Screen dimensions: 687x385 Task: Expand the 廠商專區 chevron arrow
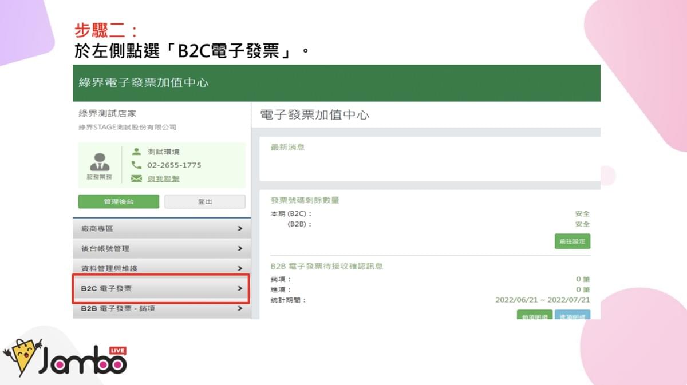pos(240,228)
